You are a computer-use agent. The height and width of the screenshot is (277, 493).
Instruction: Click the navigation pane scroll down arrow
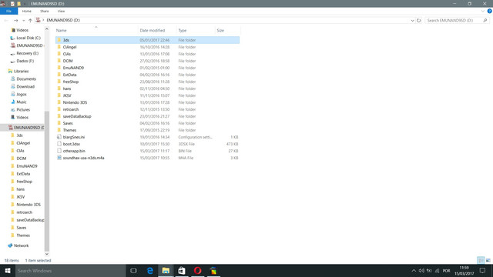[47, 254]
